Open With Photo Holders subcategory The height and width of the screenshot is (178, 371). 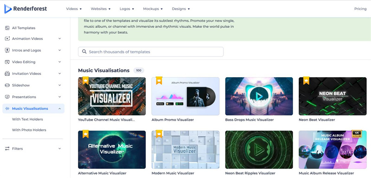click(29, 130)
